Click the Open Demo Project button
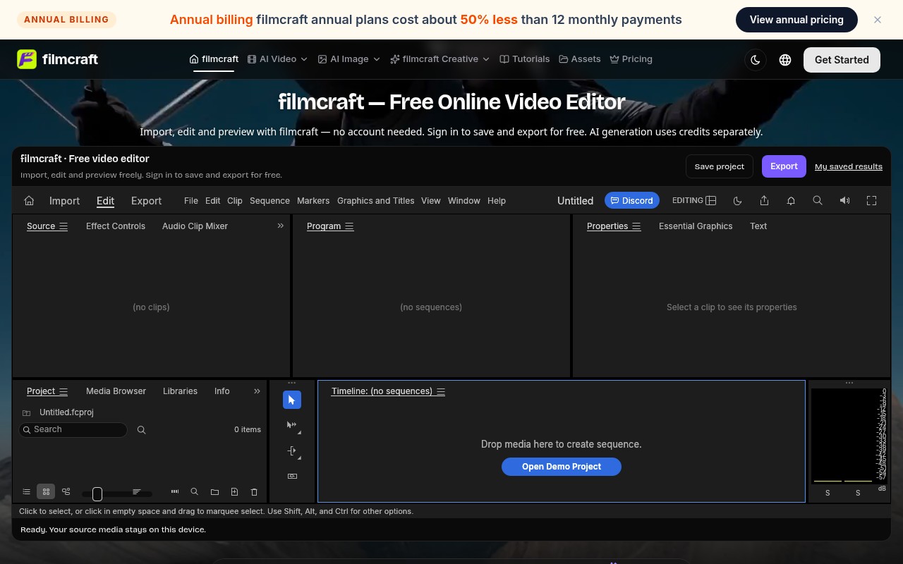The width and height of the screenshot is (903, 564). click(x=562, y=467)
